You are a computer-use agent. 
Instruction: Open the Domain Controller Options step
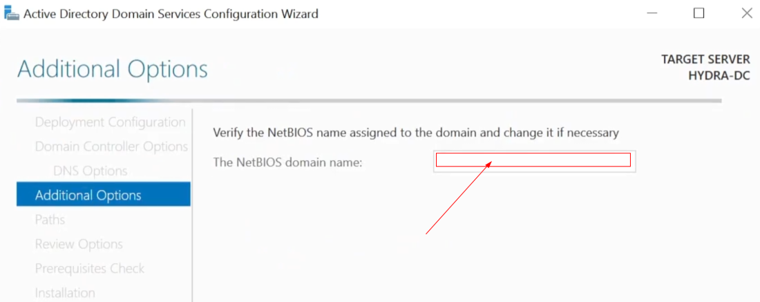coord(111,147)
